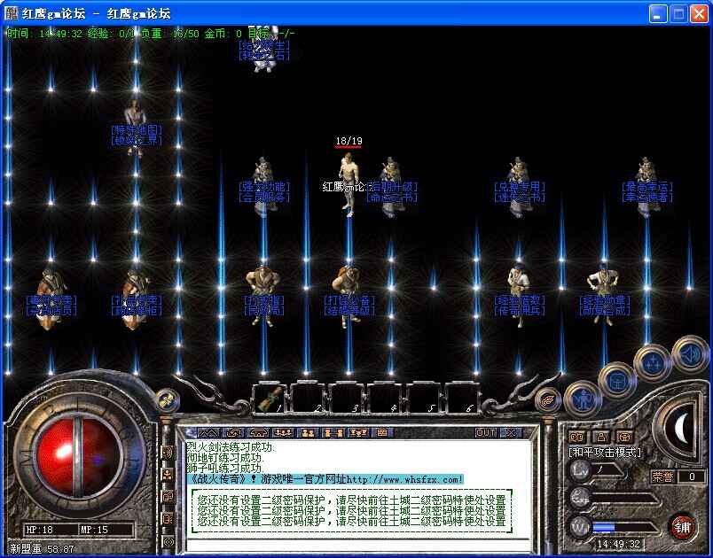The image size is (713, 558).
Task: Talk to the 最高幸运 幸运使者 NPC
Action: (x=647, y=187)
